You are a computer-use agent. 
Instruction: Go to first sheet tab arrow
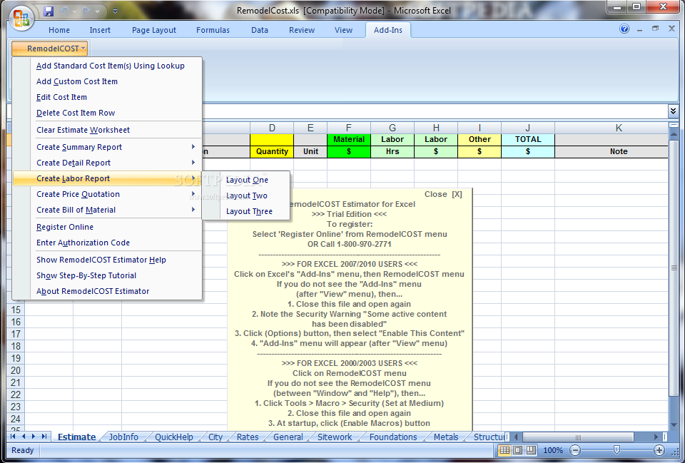13,437
